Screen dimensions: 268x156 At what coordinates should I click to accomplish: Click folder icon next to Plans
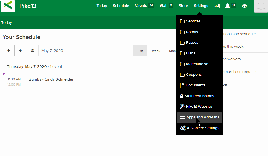182,53
